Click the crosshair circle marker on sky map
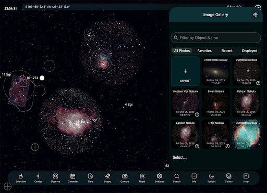 pos(35,147)
